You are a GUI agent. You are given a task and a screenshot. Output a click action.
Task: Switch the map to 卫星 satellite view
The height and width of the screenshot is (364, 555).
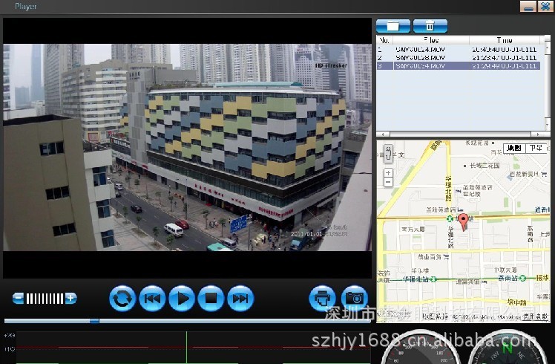pyautogui.click(x=536, y=148)
